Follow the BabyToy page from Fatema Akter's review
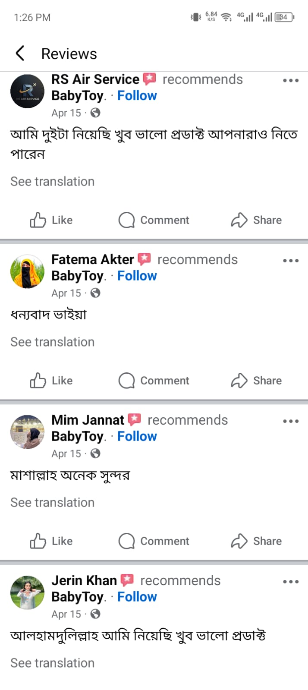Screen dimensions: 308x690 [137, 276]
